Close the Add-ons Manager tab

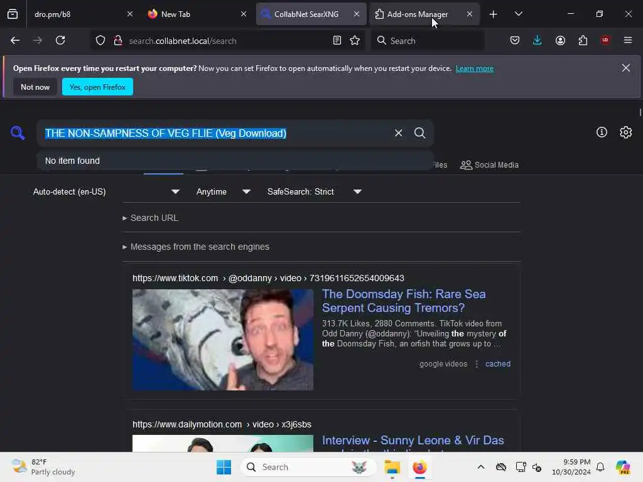pyautogui.click(x=470, y=14)
